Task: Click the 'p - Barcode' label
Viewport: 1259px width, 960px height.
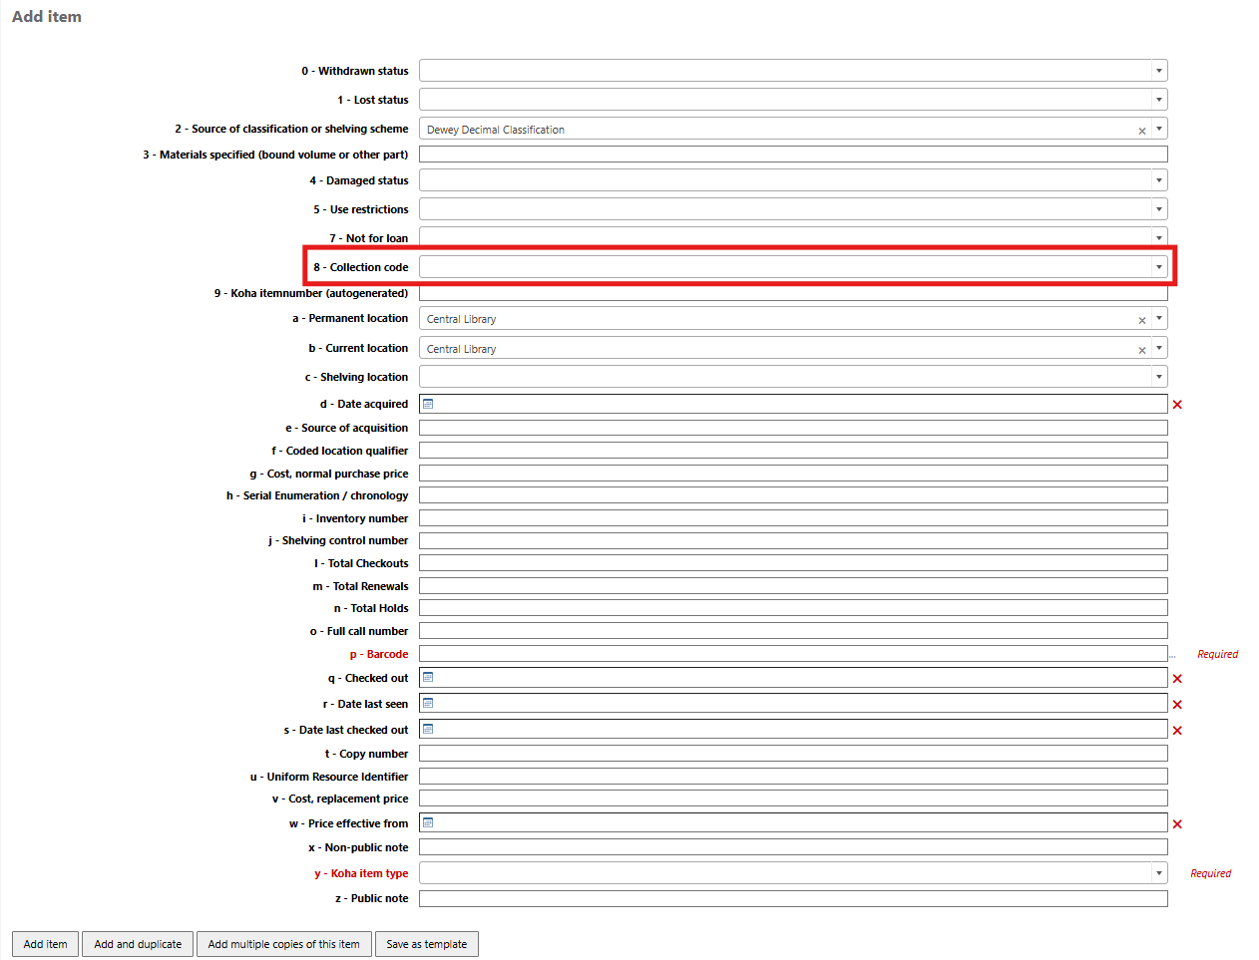Action: pyautogui.click(x=379, y=654)
